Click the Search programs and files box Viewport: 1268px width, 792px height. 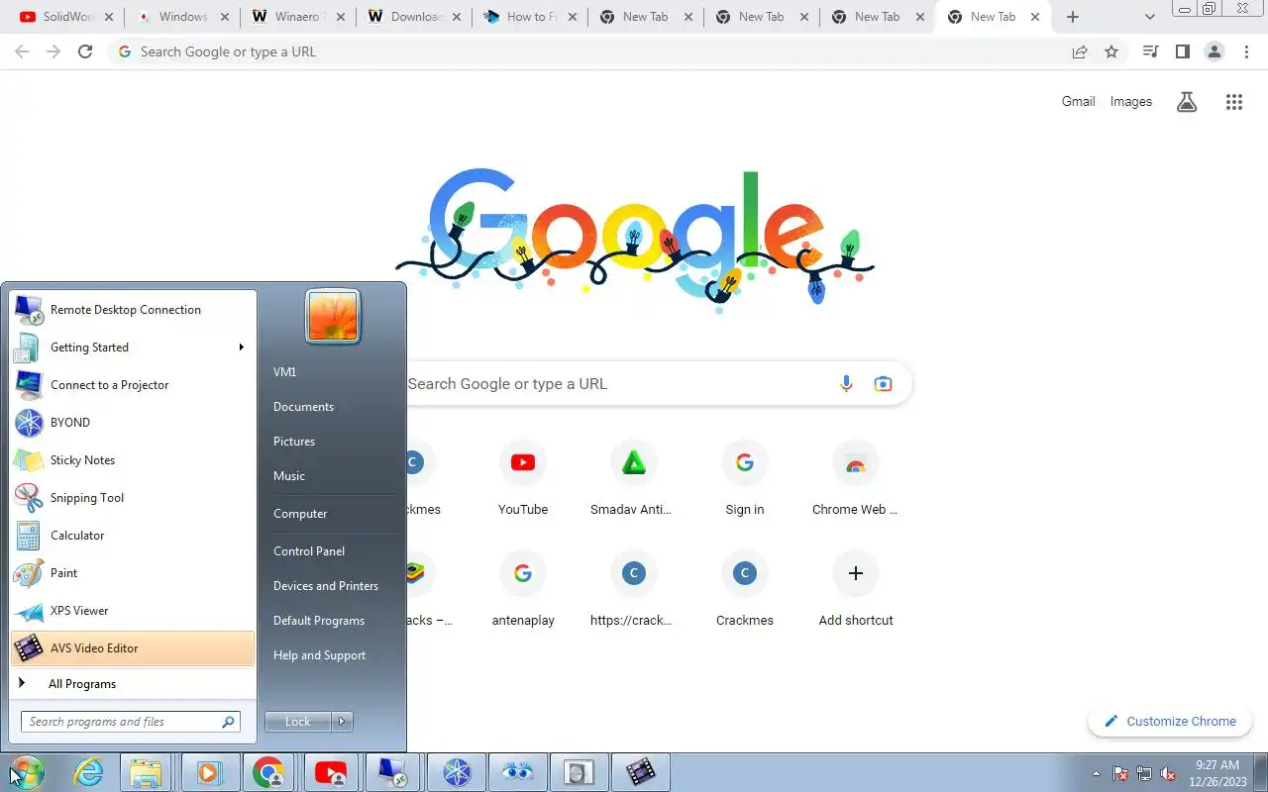(131, 722)
